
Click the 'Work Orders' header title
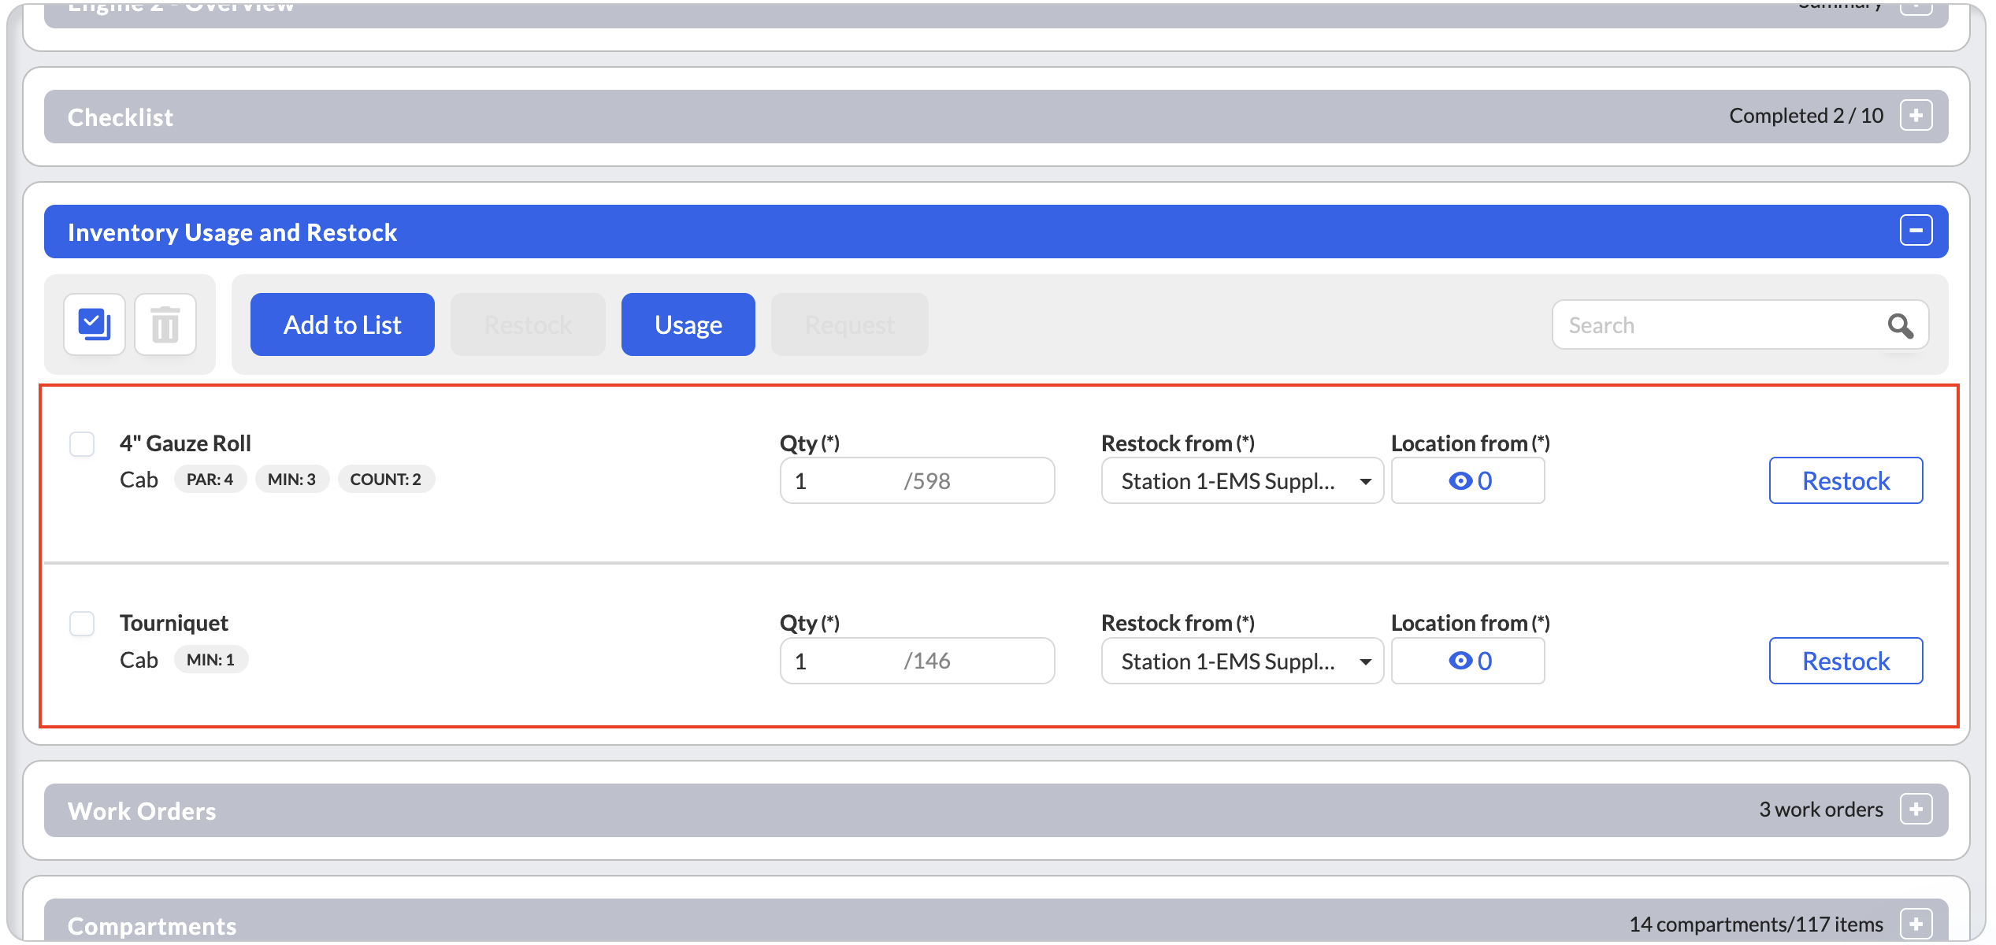(142, 811)
